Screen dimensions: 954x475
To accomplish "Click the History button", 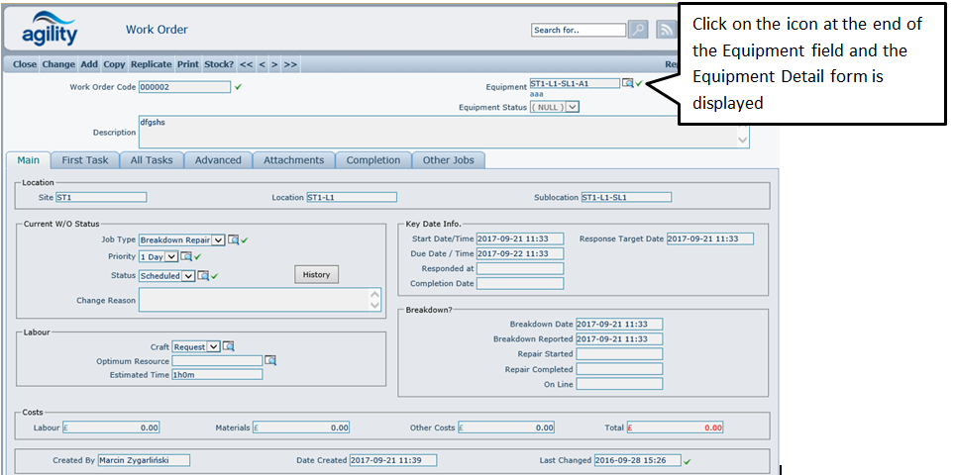I will [x=316, y=274].
